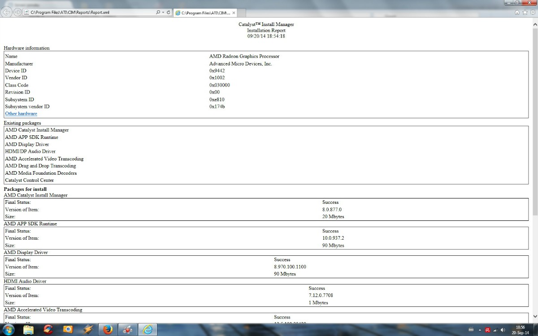The height and width of the screenshot is (336, 538).
Task: Click AMD Accelerated Video Transcoding in existing packages
Action: [x=44, y=159]
